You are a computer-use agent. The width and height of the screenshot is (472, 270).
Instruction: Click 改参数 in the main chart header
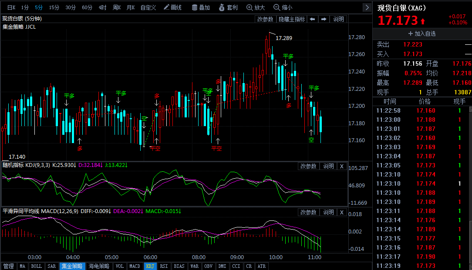[265, 19]
